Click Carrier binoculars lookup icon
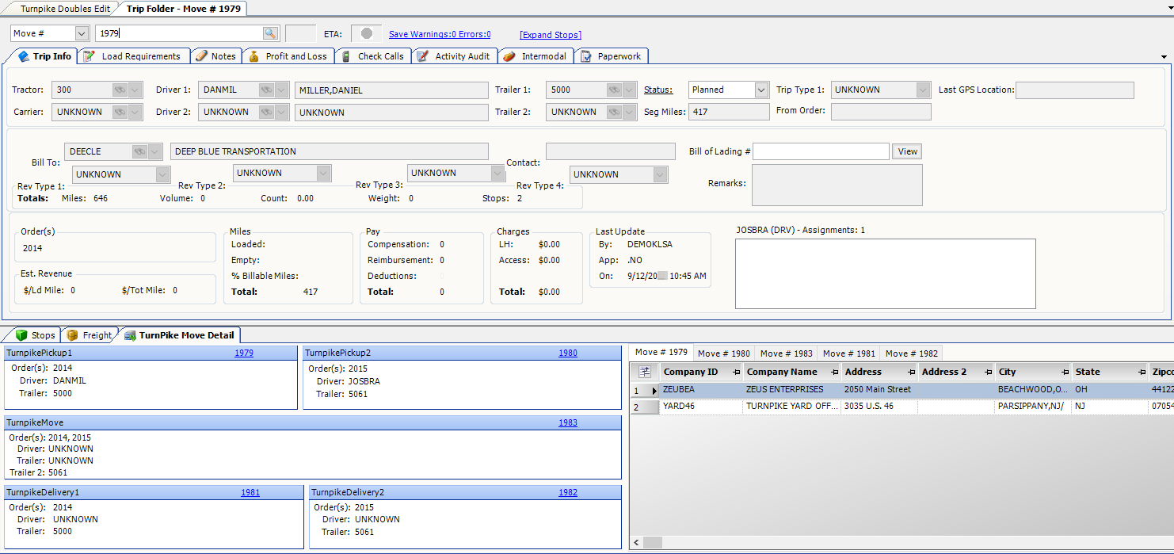 tap(120, 113)
